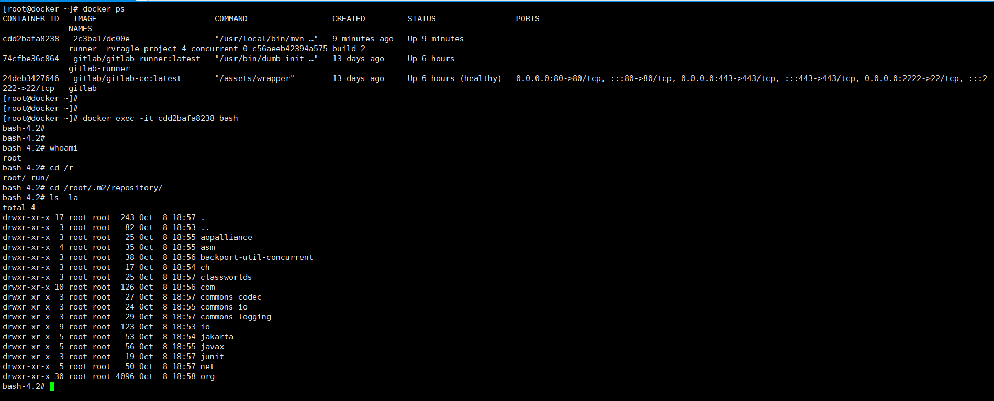Click the whoami command text
The height and width of the screenshot is (401, 994).
[63, 148]
